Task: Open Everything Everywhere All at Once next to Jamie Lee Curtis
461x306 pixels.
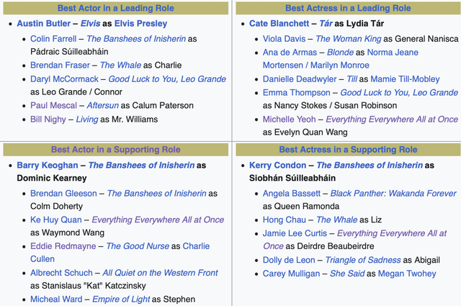Action: coord(355,240)
